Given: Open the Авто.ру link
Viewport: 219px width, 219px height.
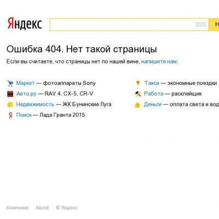Looking at the screenshot, I should point(26,94).
